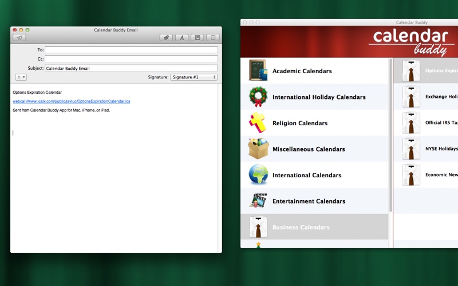
Task: Click the shirt icon next to Options Expiration
Action: 411,70
